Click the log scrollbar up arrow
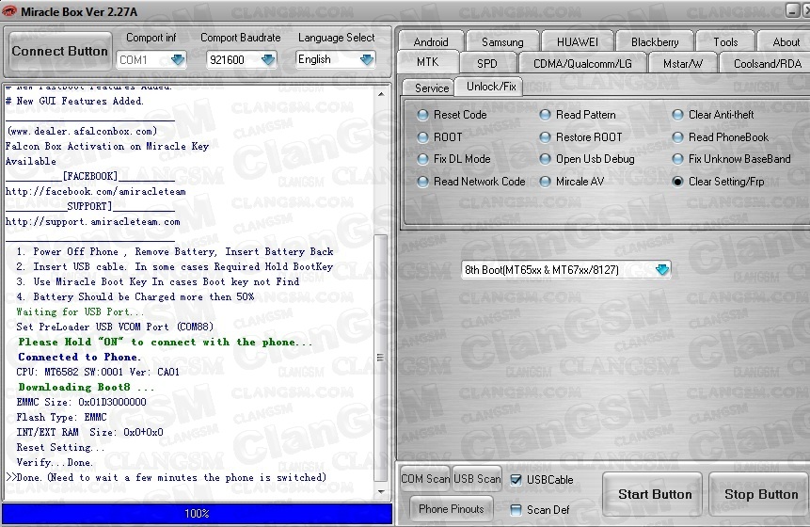 point(381,94)
